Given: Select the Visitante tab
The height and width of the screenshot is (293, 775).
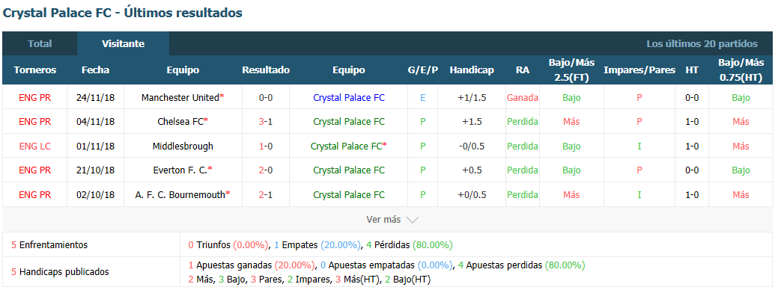Looking at the screenshot, I should pos(123,43).
